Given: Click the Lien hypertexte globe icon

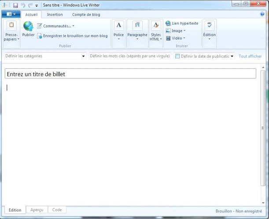Looking at the screenshot, I should 168,23.
